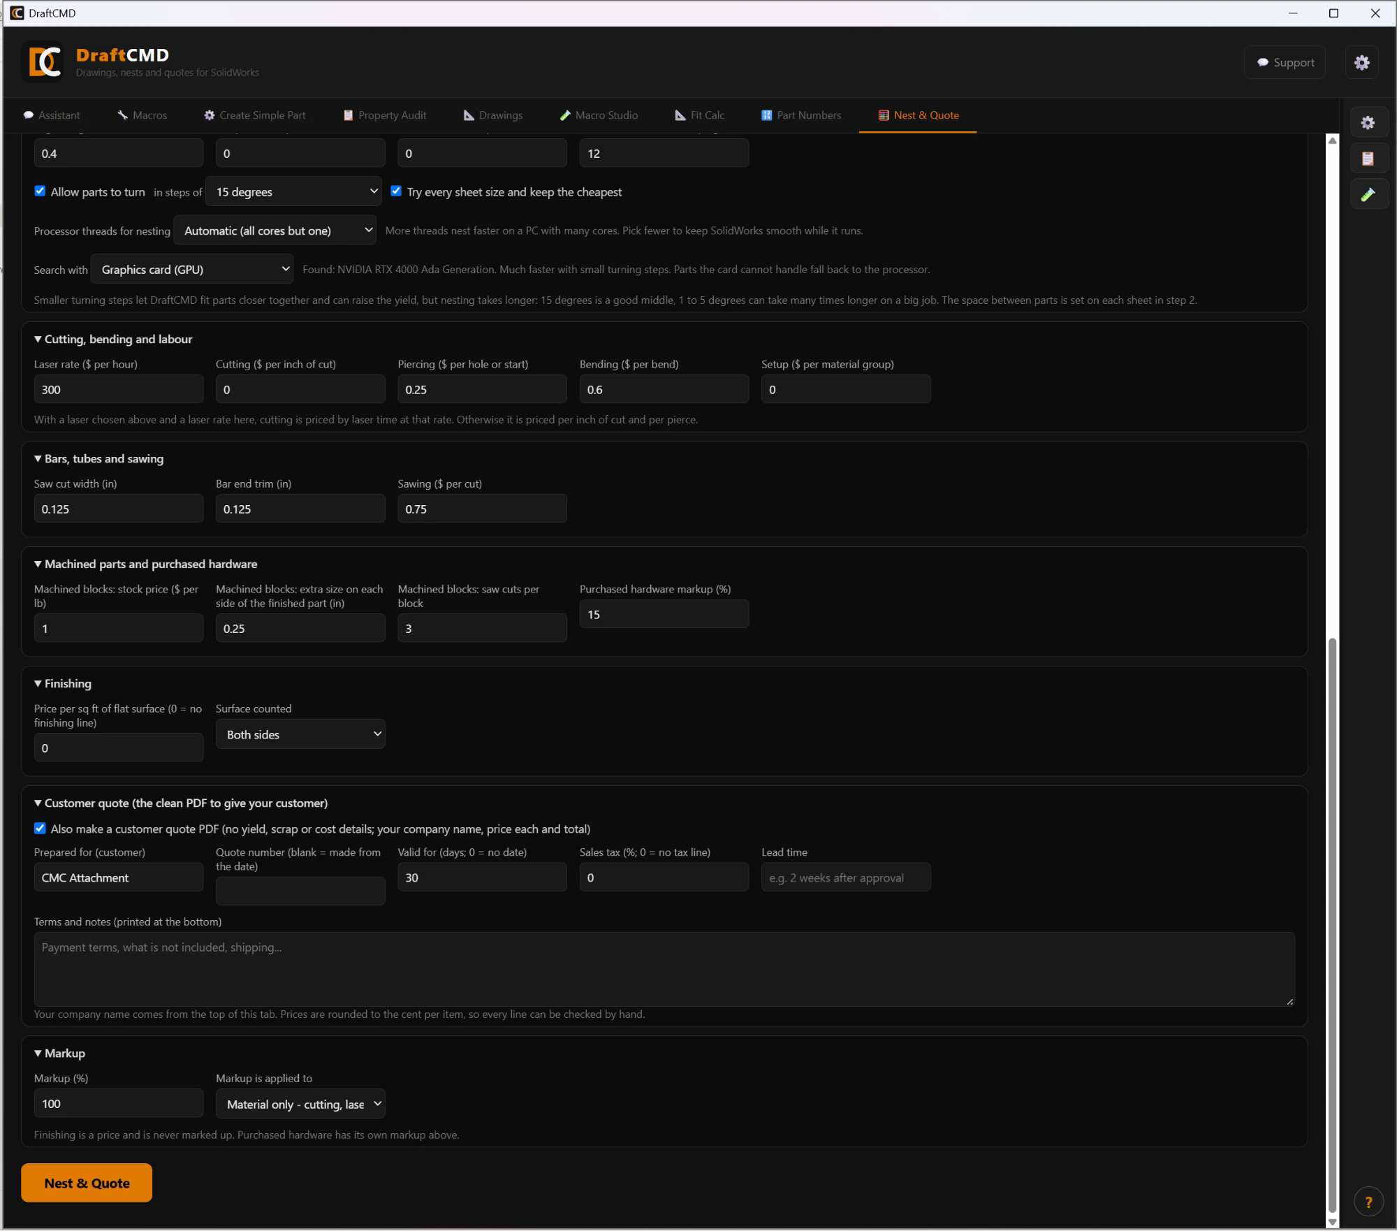
Task: Switch to the Drawings tab
Action: pos(493,115)
